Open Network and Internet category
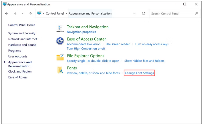 [23, 39]
